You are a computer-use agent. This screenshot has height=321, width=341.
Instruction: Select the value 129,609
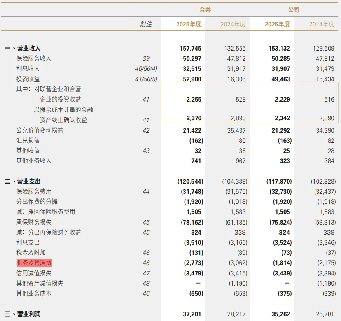click(324, 48)
